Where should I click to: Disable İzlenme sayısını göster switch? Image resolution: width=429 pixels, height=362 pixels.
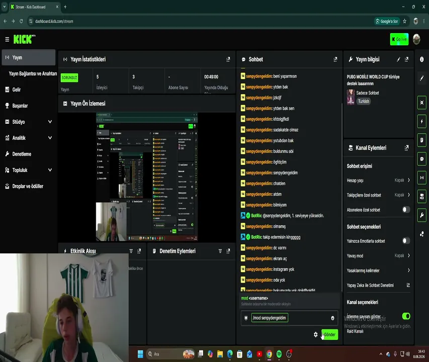pyautogui.click(x=406, y=316)
